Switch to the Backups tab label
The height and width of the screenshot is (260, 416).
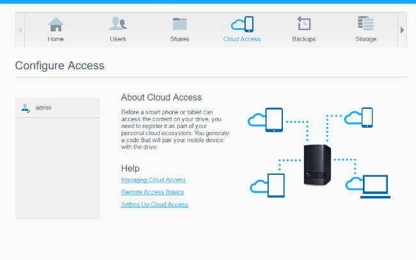(x=304, y=39)
